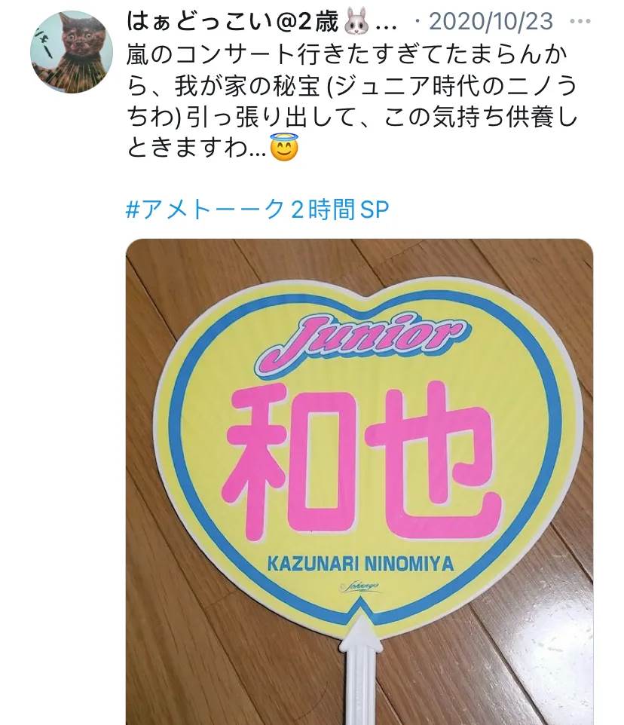Open the attached heart fan photo
The height and width of the screenshot is (725, 624).
click(x=359, y=482)
